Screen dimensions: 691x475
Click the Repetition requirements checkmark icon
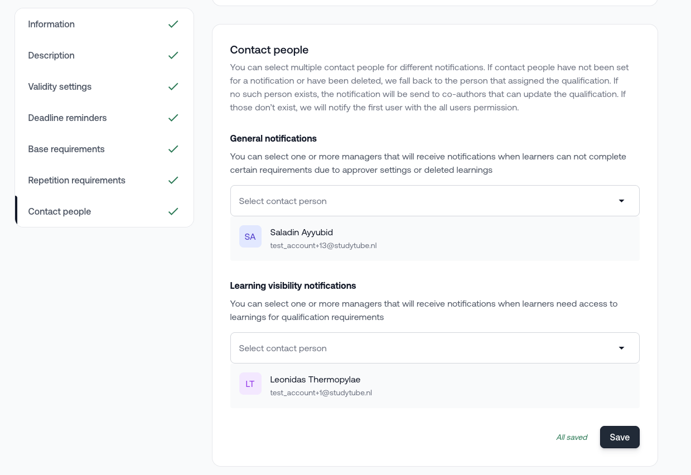(173, 181)
